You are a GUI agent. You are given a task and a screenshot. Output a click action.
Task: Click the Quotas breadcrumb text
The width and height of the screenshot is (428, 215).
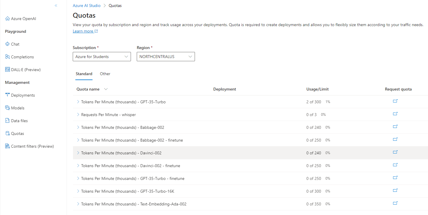[115, 6]
